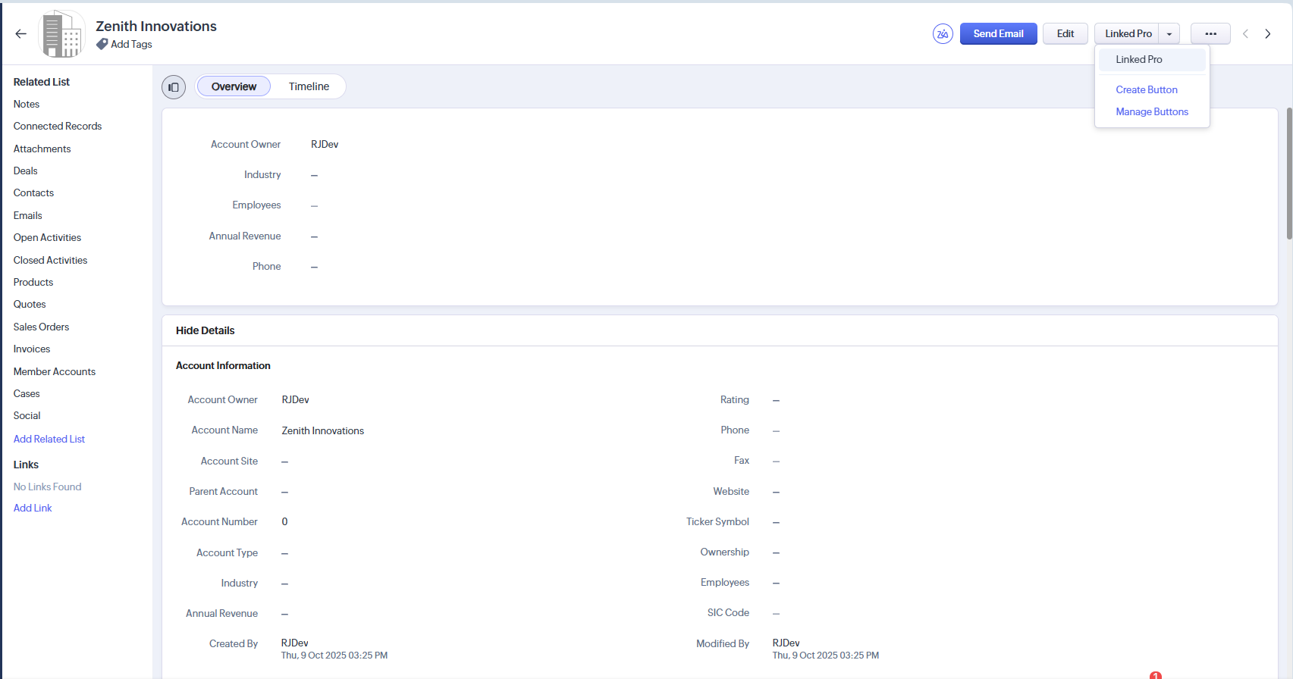Viewport: 1293px width, 679px height.
Task: Choose Linked Pro from dropdown menu
Action: (x=1139, y=59)
